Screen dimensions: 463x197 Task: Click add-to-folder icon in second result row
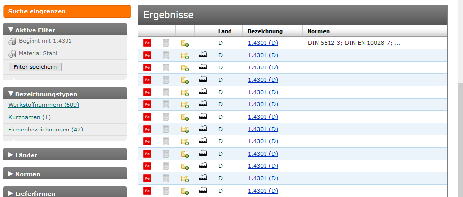click(x=185, y=56)
